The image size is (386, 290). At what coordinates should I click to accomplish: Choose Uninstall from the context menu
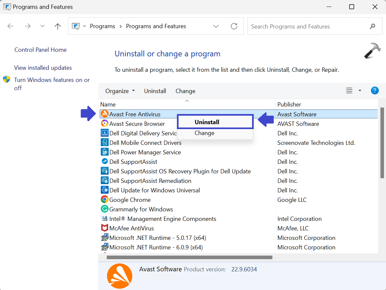215,122
